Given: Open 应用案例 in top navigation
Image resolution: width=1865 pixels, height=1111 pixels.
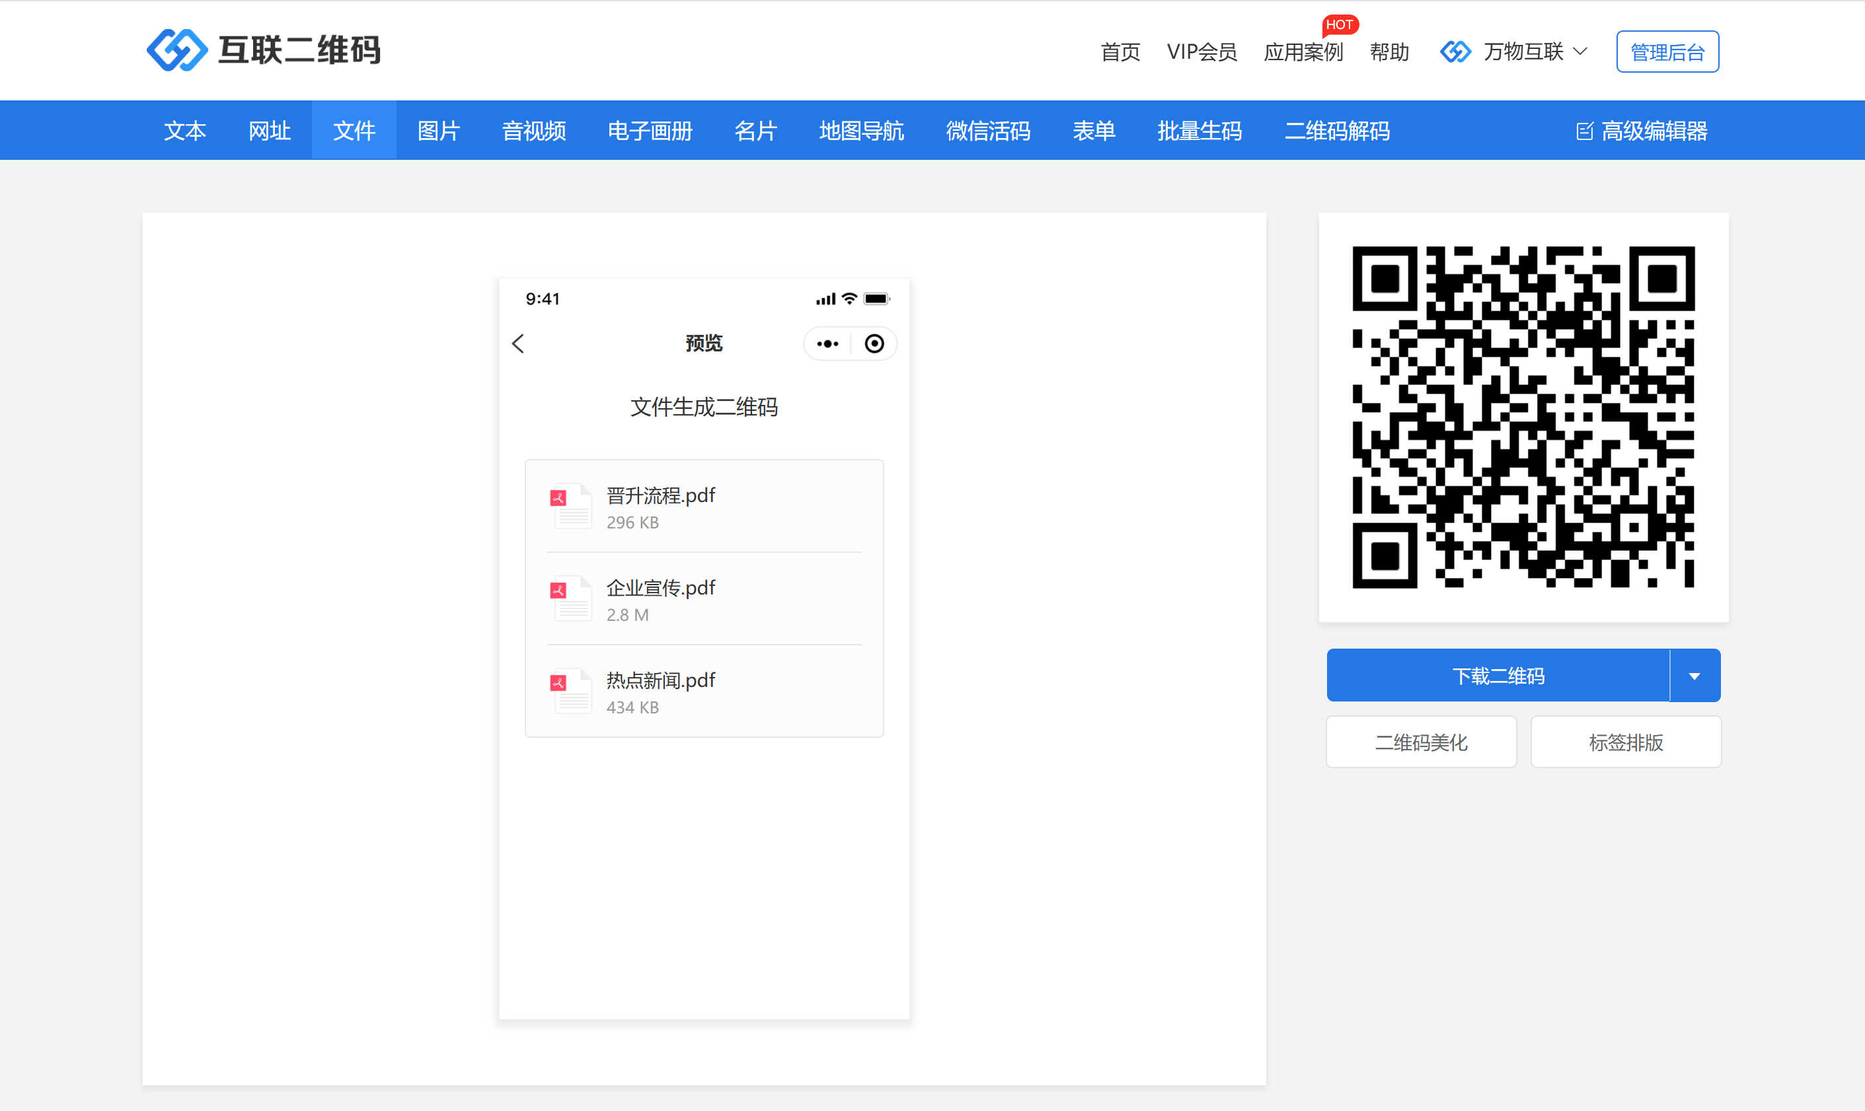Looking at the screenshot, I should click(1304, 52).
